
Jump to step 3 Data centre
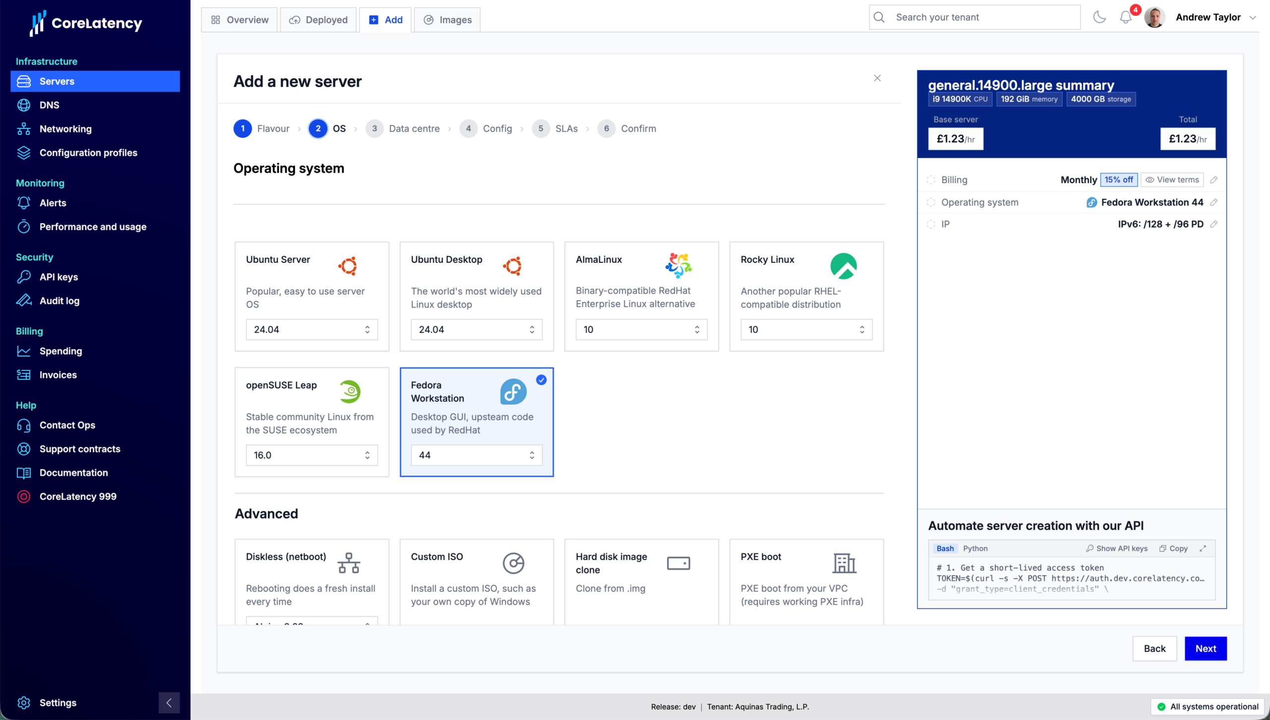(x=402, y=128)
